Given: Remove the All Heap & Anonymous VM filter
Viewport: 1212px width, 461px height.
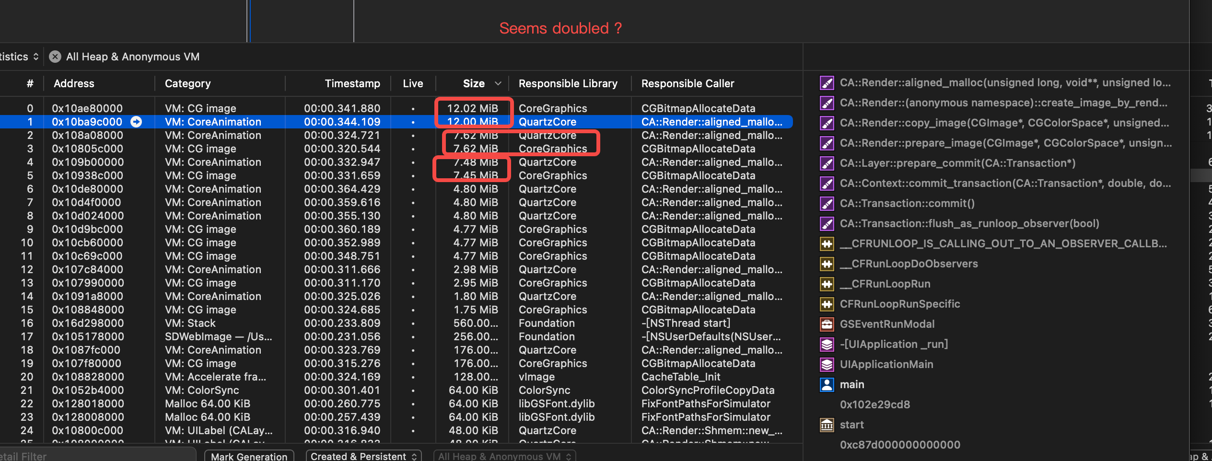Looking at the screenshot, I should click(55, 57).
